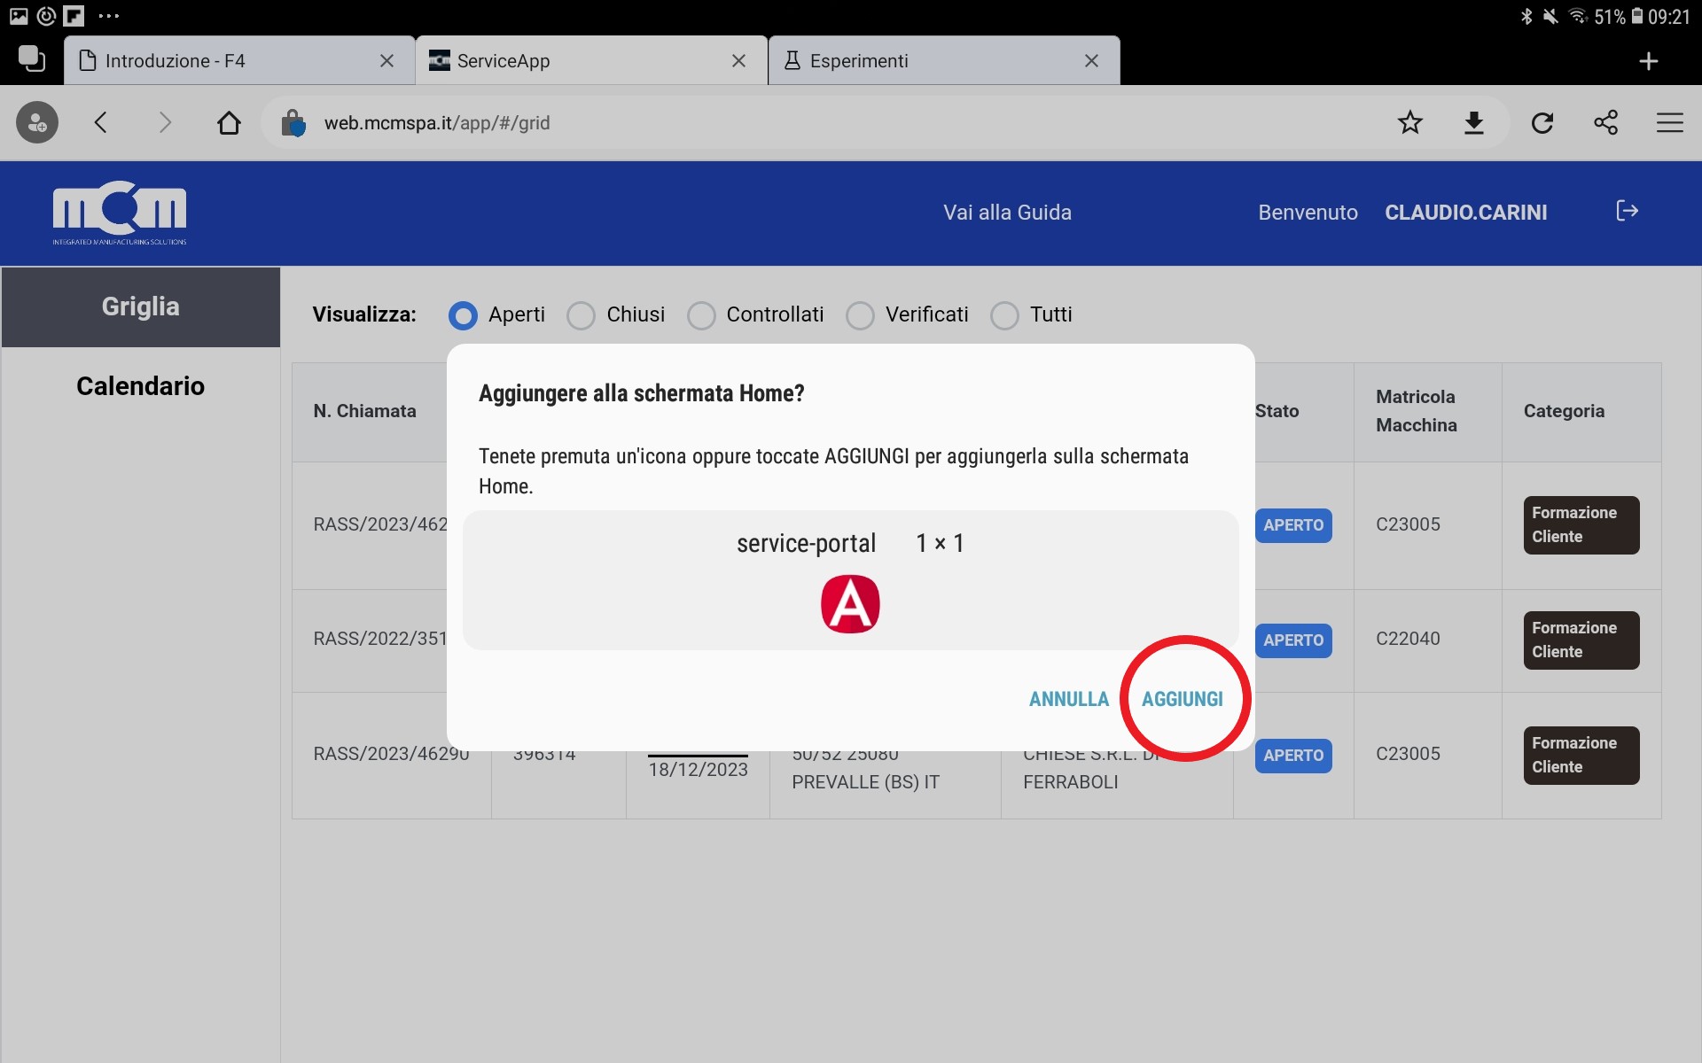
Task: Choose the Tutti radio button
Action: point(1004,315)
